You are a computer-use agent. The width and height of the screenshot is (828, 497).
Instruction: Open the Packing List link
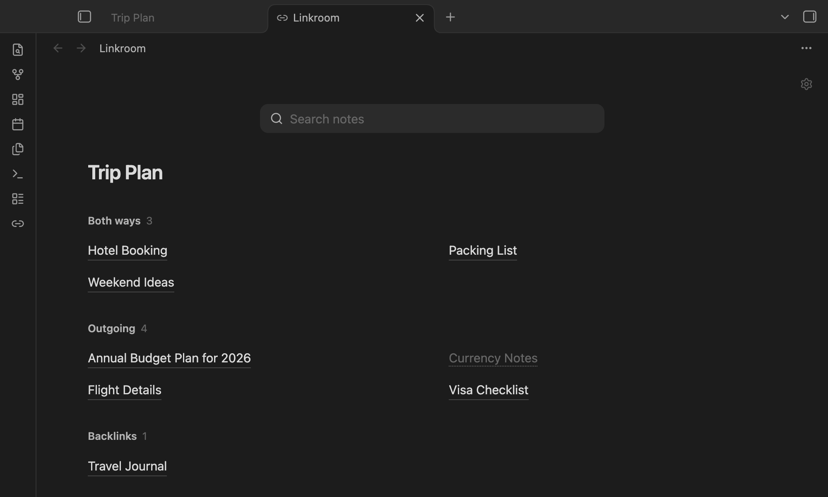tap(483, 251)
